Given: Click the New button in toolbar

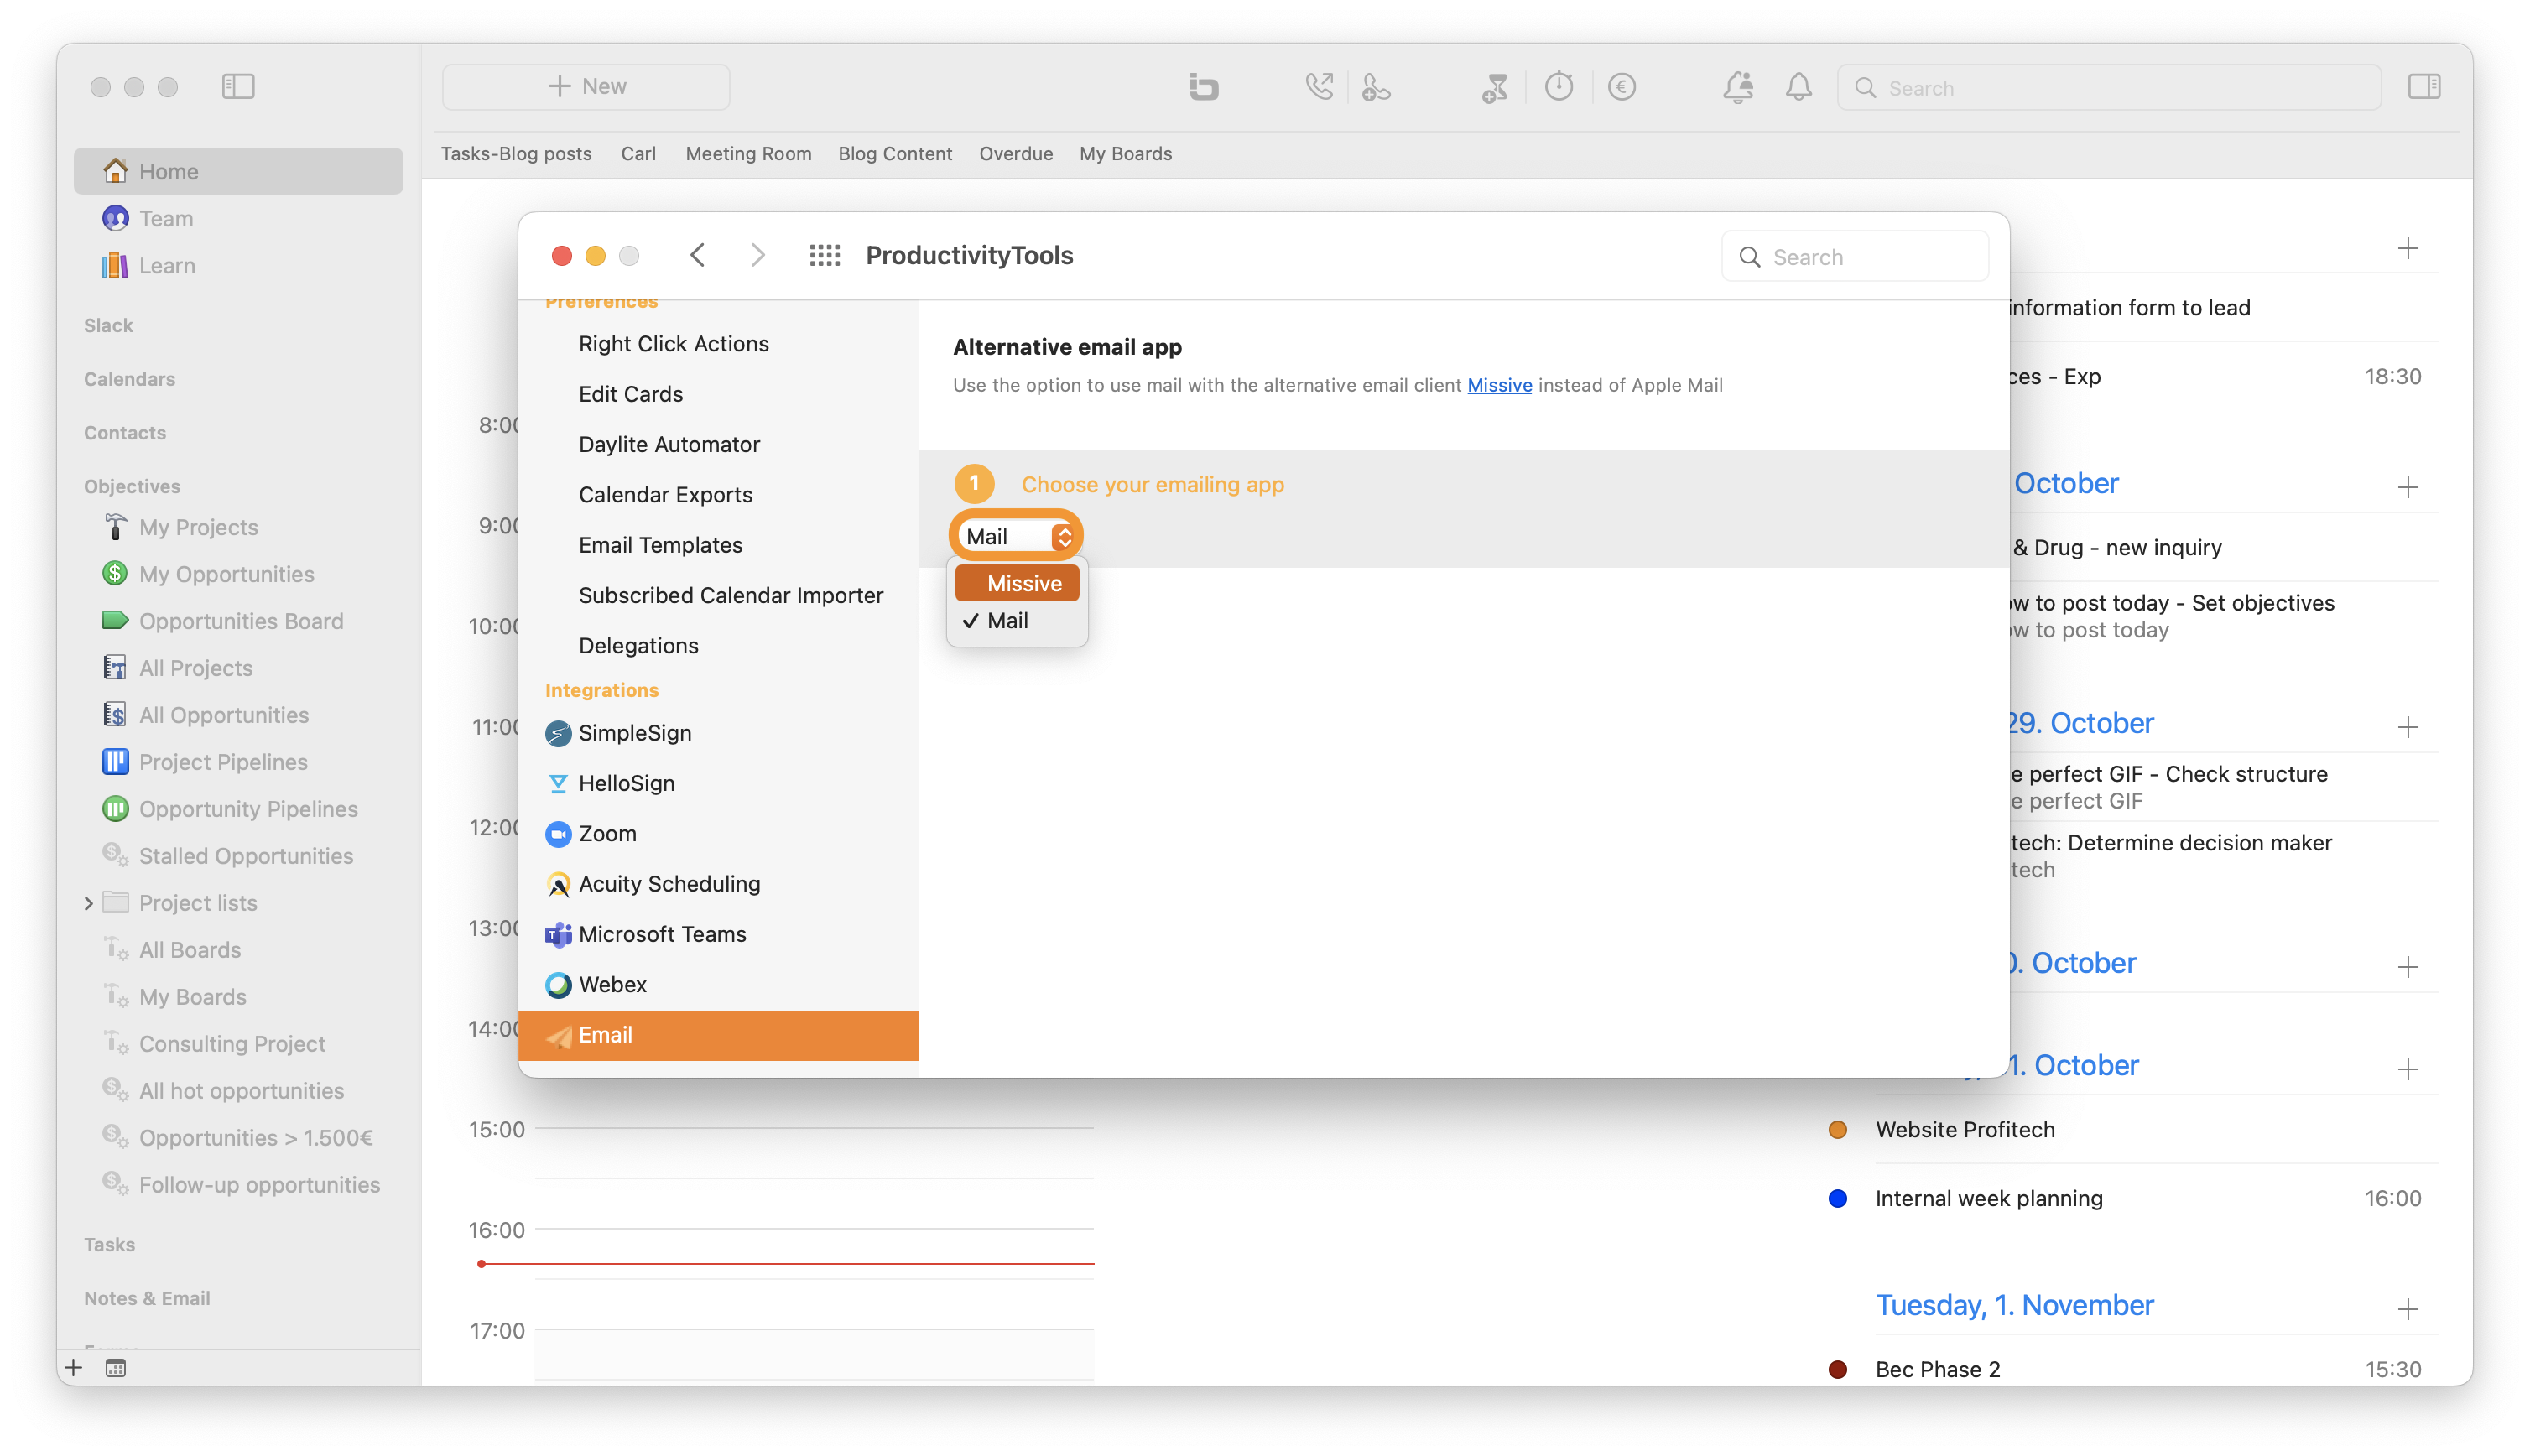Looking at the screenshot, I should 586,87.
